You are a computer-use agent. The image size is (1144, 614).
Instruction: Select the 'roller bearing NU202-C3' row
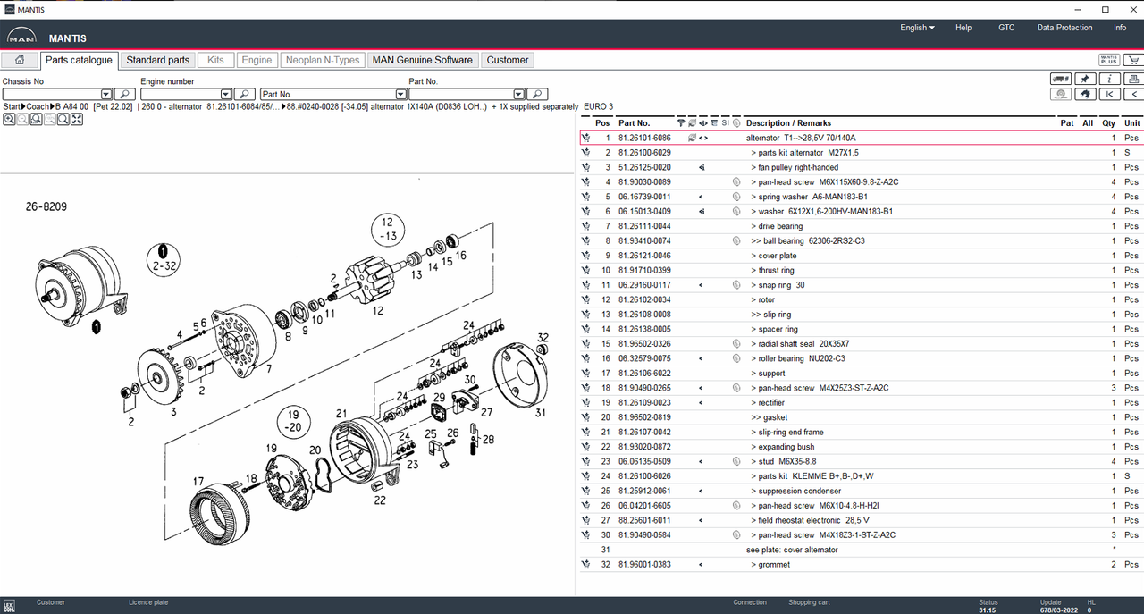pos(862,358)
